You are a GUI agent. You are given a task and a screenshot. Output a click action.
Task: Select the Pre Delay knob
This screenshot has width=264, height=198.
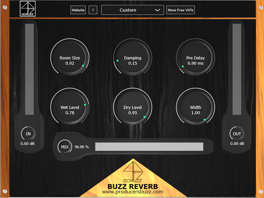[x=196, y=57]
